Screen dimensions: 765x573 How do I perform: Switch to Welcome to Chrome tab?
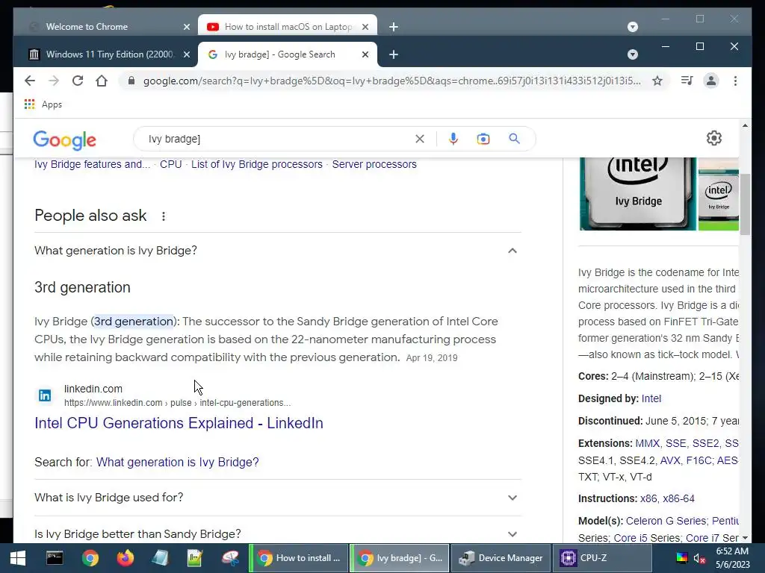coord(109,27)
